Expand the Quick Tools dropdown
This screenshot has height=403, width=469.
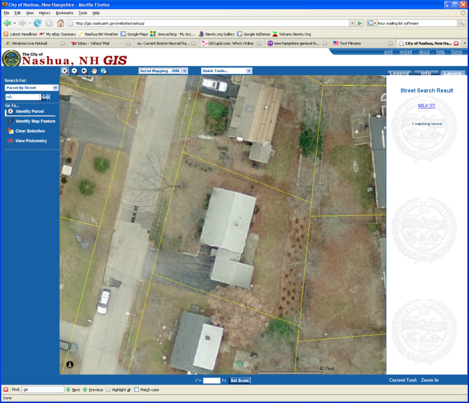pos(226,70)
